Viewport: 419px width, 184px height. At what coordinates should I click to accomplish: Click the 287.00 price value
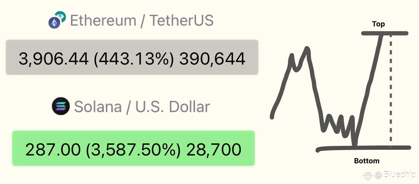[x=53, y=150]
